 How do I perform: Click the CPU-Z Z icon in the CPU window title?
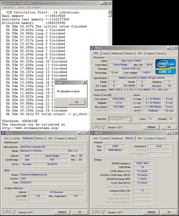coord(92,48)
